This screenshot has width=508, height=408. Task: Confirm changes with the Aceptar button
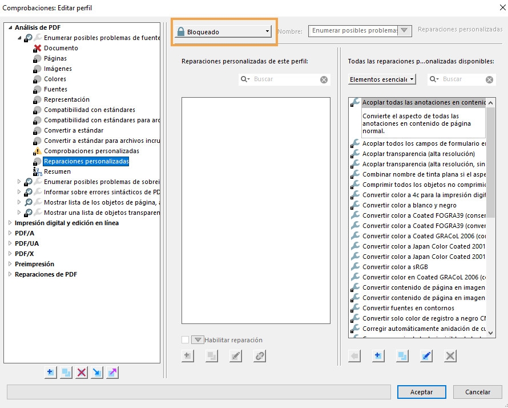(x=422, y=392)
